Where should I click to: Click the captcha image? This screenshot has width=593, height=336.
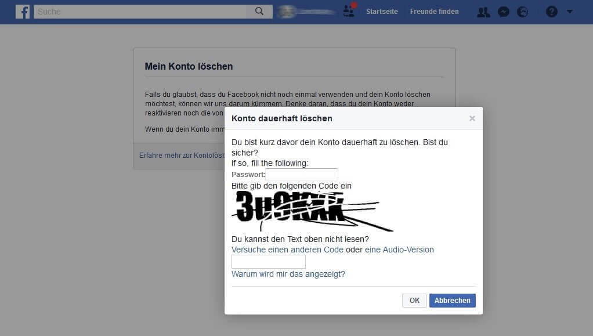tap(312, 211)
